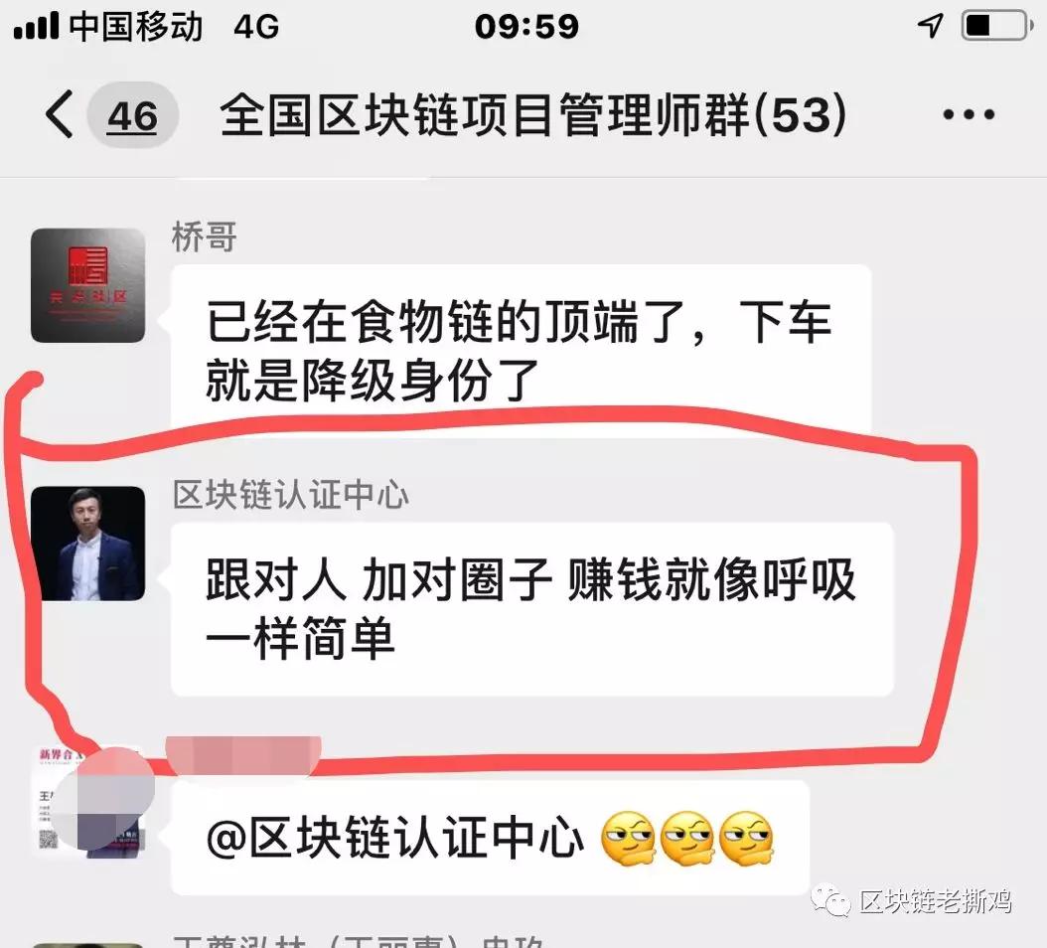The width and height of the screenshot is (1047, 948).
Task: Tap the location arrow status icon
Action: pyautogui.click(x=930, y=26)
